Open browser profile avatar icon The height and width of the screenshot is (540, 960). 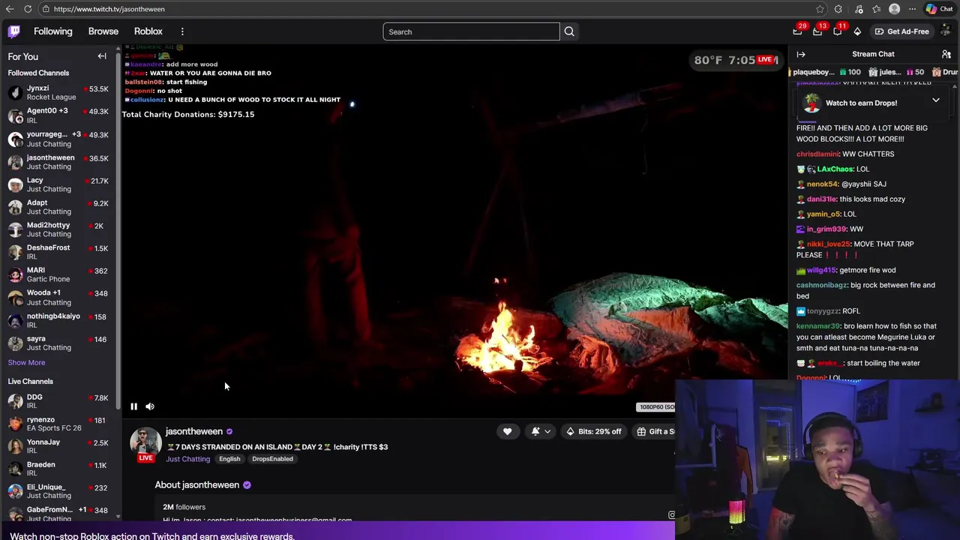(x=894, y=9)
